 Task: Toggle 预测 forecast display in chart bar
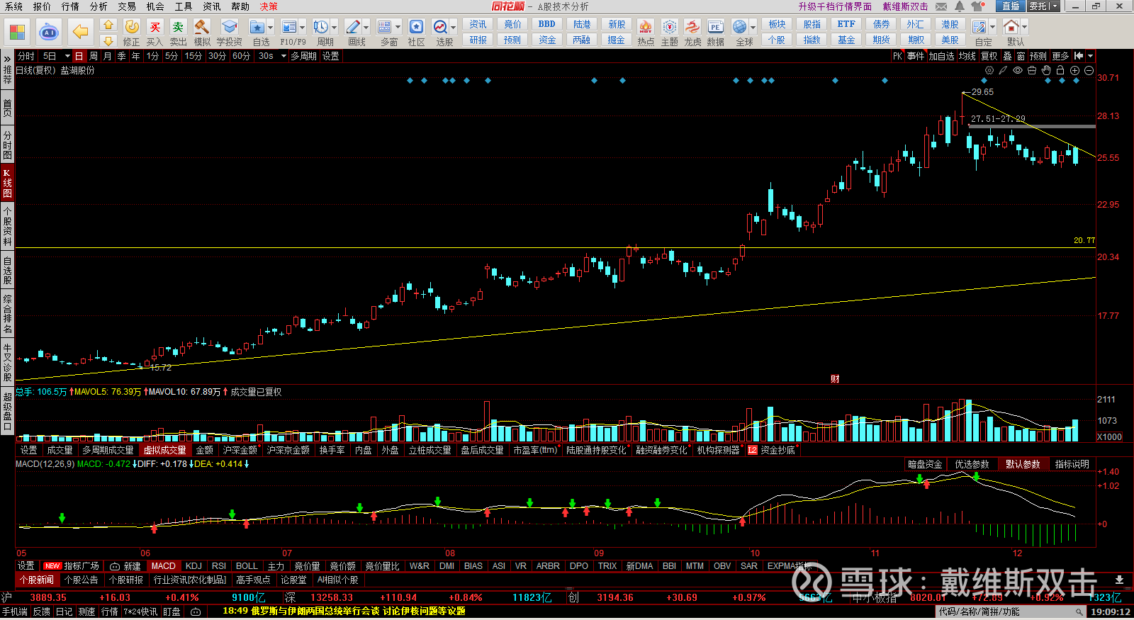[x=1038, y=56]
